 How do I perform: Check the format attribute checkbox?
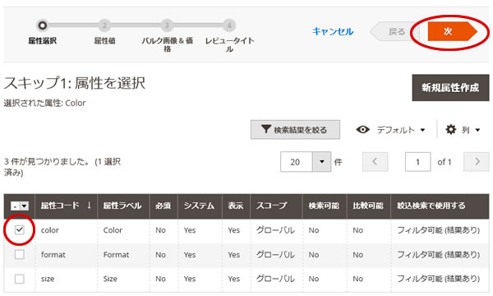pos(20,254)
